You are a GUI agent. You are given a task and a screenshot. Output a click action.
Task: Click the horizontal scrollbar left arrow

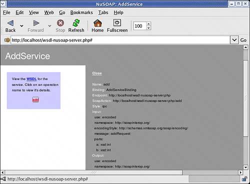(x=2, y=172)
